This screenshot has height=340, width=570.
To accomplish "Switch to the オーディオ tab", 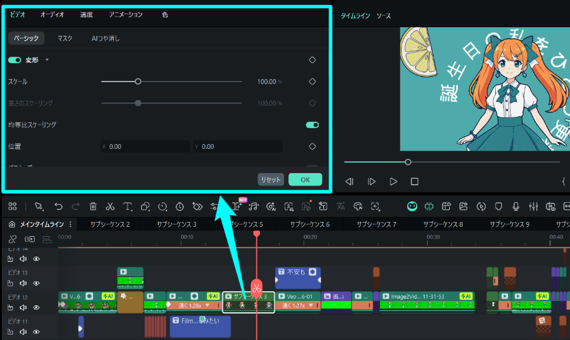I will 52,15.
